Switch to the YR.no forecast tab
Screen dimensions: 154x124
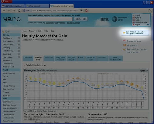point(37,6)
